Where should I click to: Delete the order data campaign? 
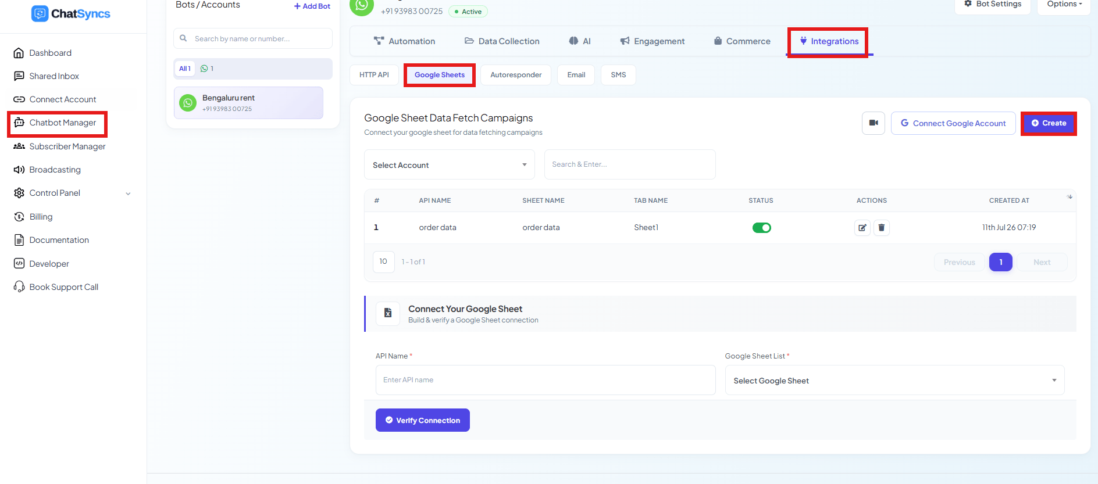pos(882,228)
